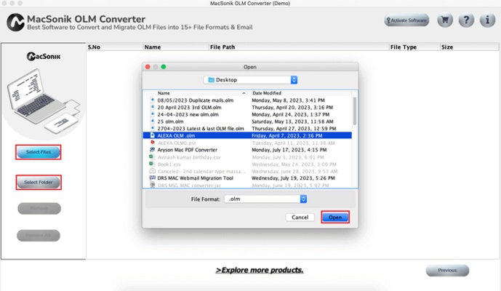
Task: Click the greyed-out Remove button
Action: [39, 208]
